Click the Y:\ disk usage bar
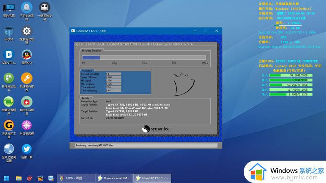 (x=291, y=94)
